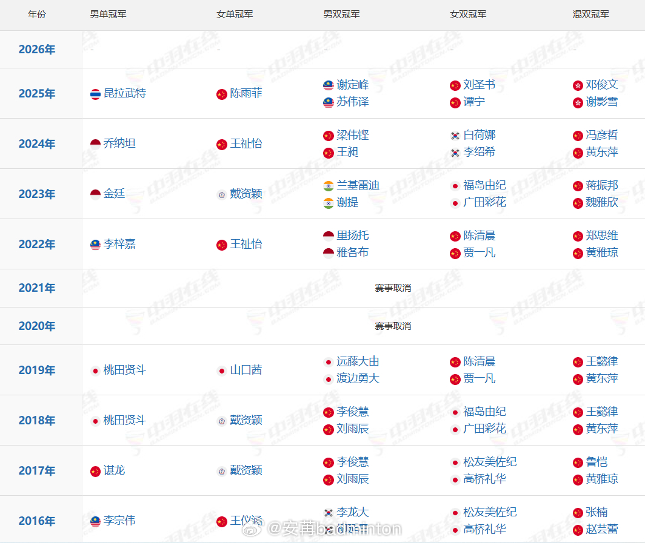645x543 pixels.
Task: Open player 乔纳坦
Action: point(119,143)
